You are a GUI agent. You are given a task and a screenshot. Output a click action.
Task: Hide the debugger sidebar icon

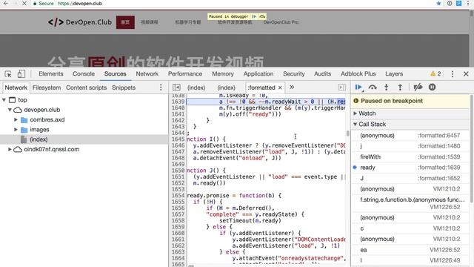(x=341, y=88)
